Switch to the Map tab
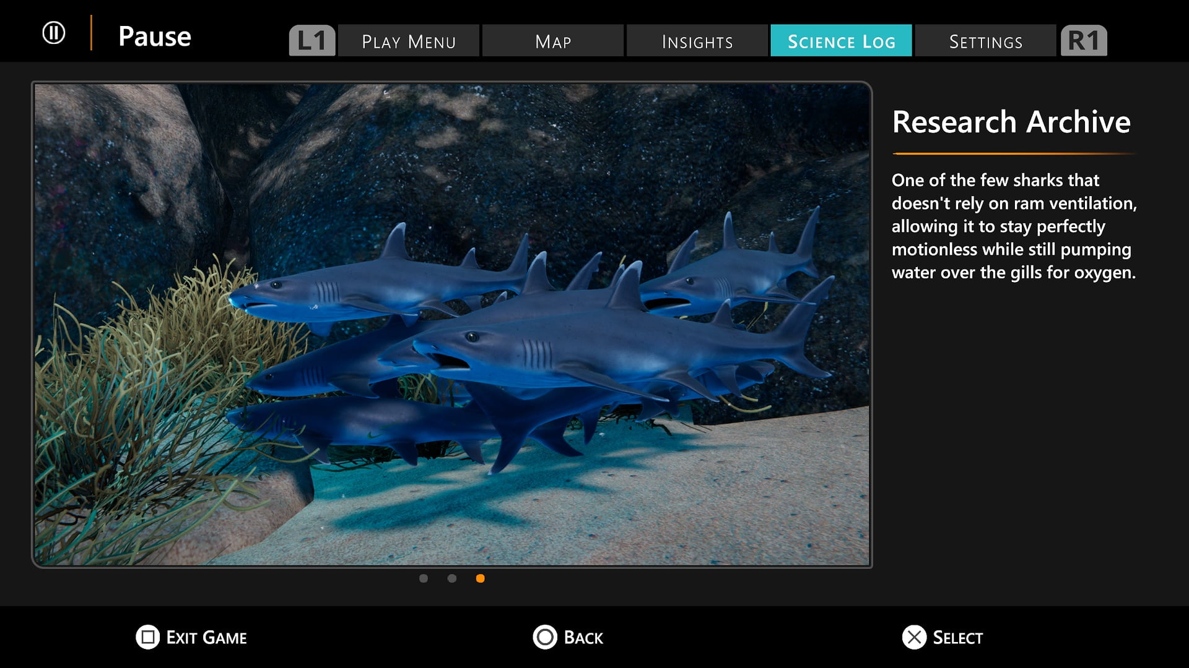1189x668 pixels. tap(553, 41)
